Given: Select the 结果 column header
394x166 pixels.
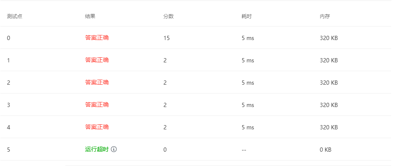Looking at the screenshot, I should pos(90,16).
